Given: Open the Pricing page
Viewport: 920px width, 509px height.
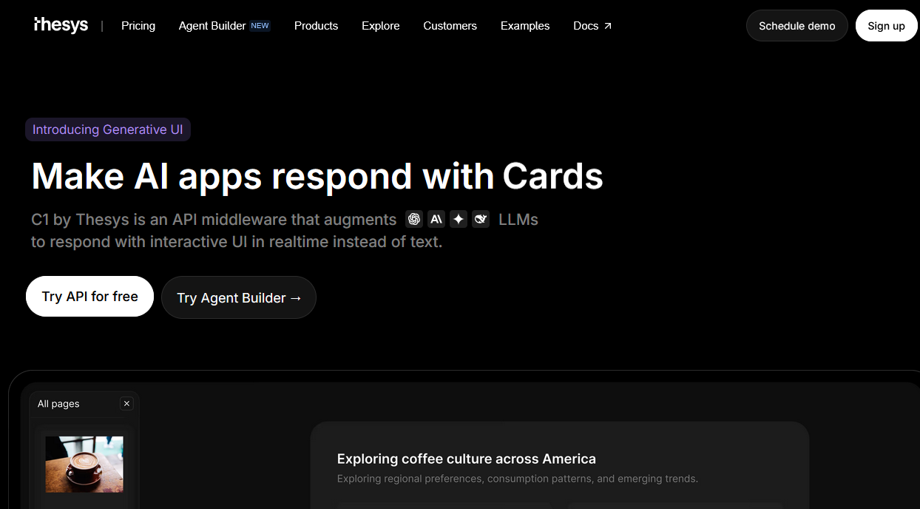Looking at the screenshot, I should point(138,26).
